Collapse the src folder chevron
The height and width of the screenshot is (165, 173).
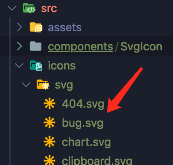coord(12,8)
